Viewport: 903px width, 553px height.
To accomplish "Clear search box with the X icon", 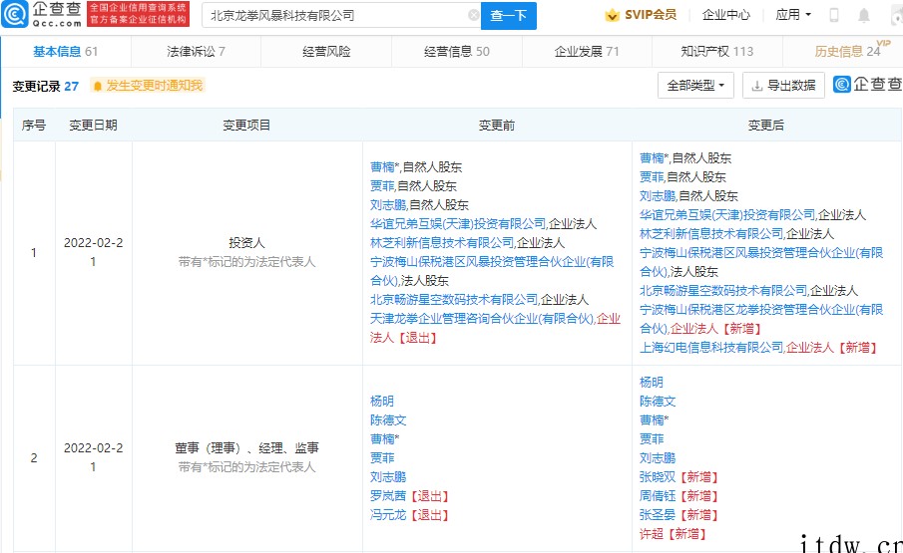I will click(473, 16).
